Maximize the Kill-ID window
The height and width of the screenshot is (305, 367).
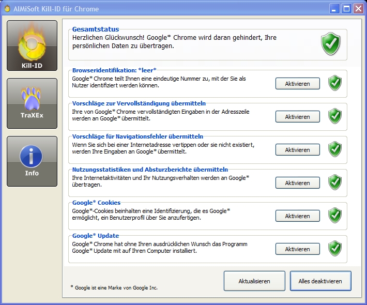346,9
